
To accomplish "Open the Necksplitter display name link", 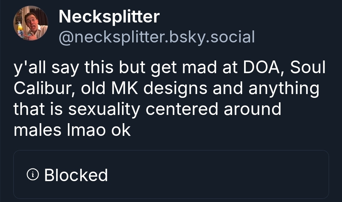I will point(109,16).
